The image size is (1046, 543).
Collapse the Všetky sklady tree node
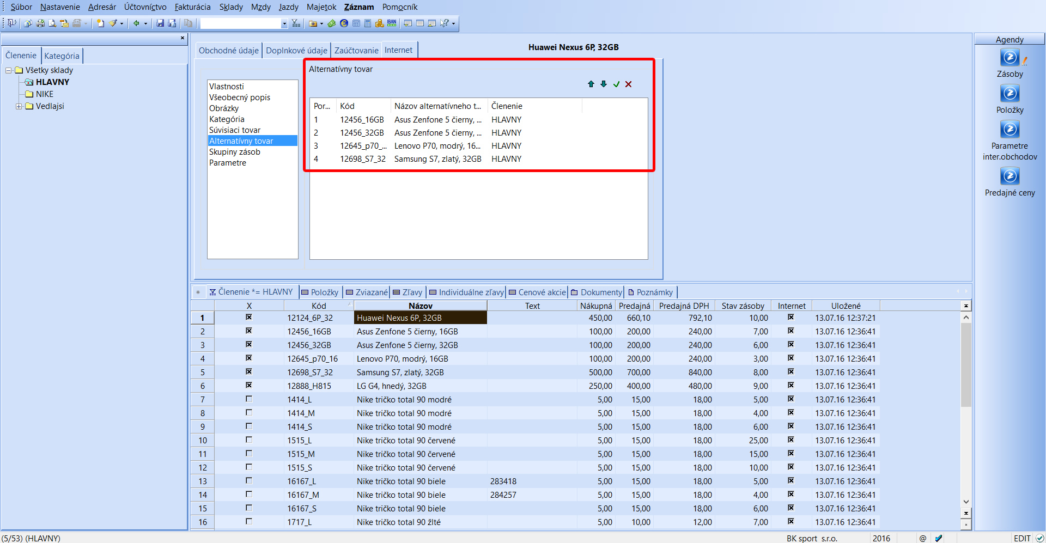coord(8,70)
